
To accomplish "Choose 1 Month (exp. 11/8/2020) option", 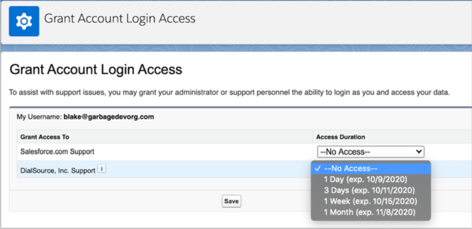I will [370, 212].
